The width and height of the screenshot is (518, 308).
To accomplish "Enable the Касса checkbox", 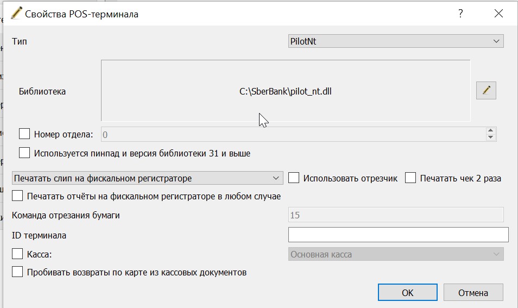I will pos(17,254).
